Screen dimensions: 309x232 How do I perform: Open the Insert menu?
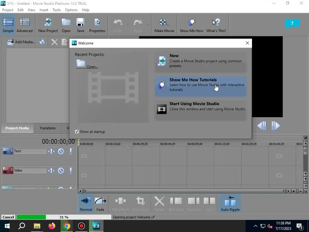44,10
